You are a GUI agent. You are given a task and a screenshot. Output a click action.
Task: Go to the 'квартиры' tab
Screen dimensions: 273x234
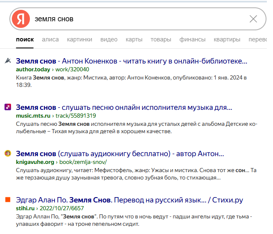coord(227,39)
